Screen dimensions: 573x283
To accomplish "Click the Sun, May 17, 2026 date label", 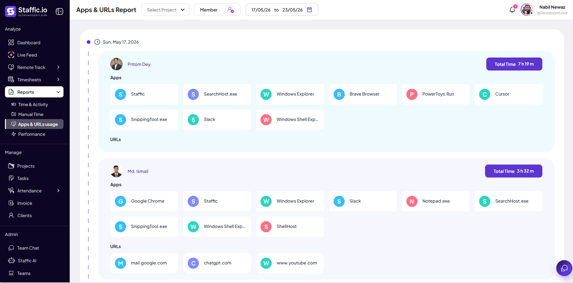I will tap(121, 42).
